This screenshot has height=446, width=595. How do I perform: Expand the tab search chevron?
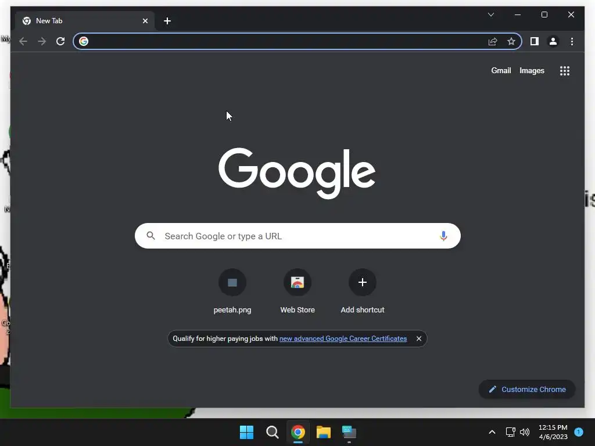click(x=490, y=15)
